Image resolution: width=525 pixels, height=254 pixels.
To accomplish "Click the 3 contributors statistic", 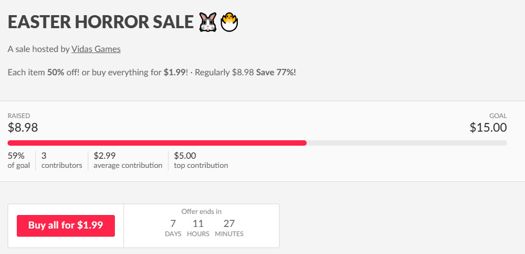I will (62, 160).
